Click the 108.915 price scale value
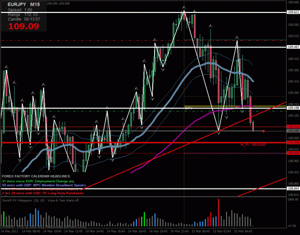The width and height of the screenshot is (300, 235). click(293, 172)
